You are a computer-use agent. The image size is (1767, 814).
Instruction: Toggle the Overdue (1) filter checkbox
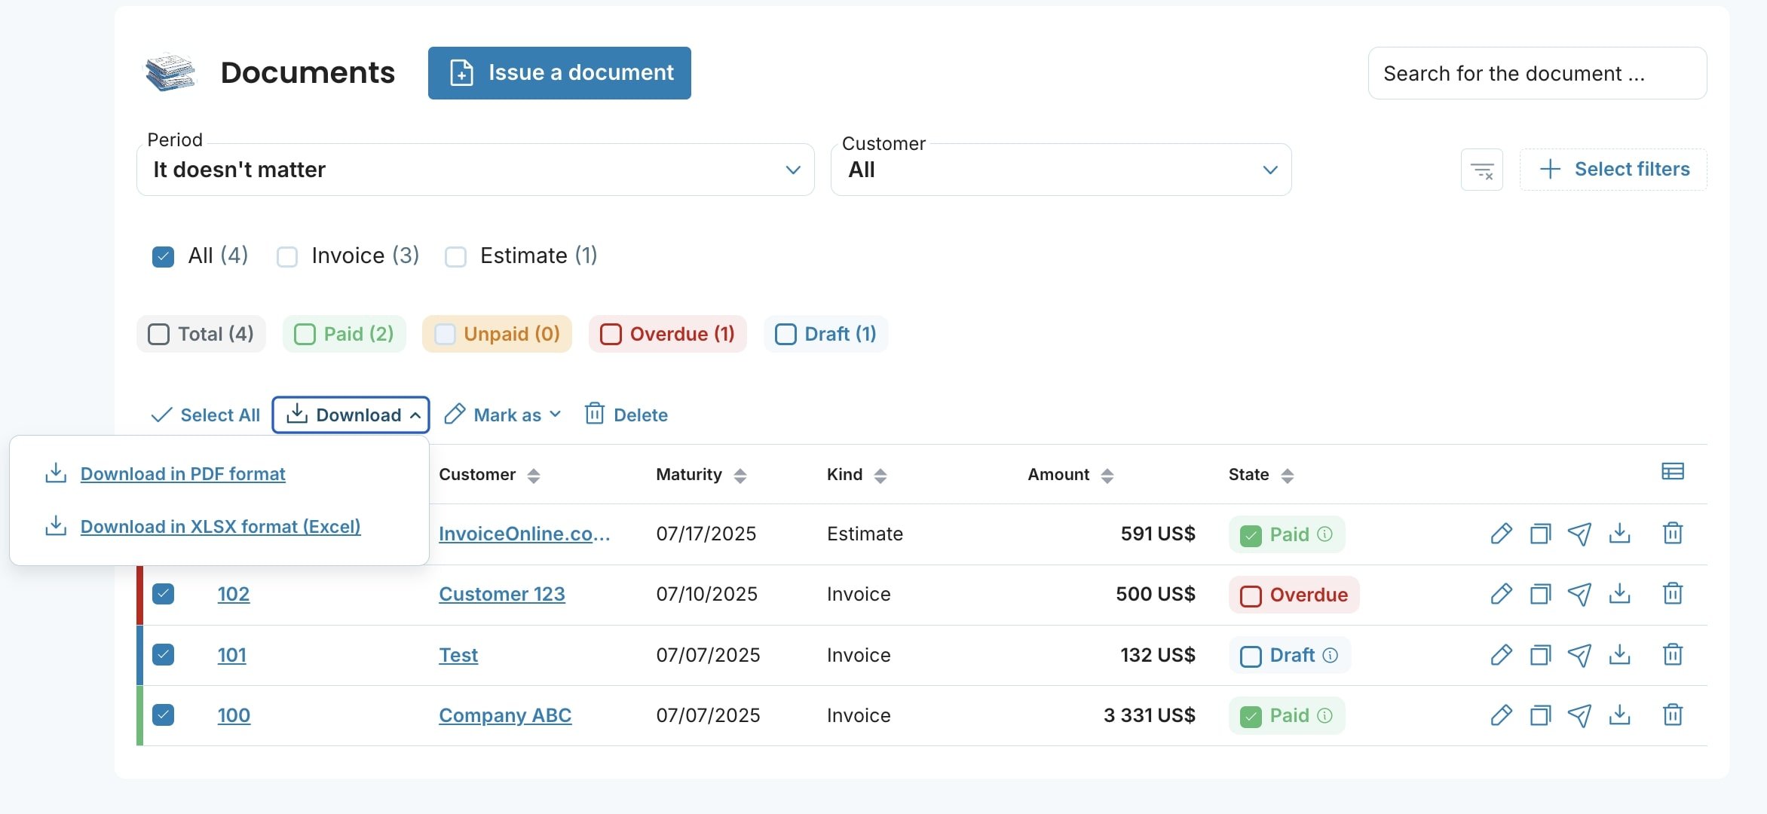point(611,334)
